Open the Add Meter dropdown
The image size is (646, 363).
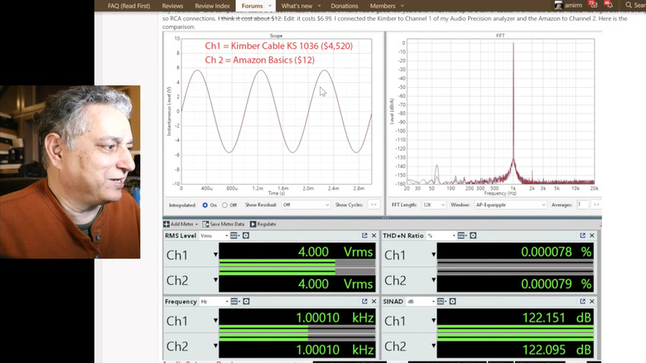coord(181,224)
